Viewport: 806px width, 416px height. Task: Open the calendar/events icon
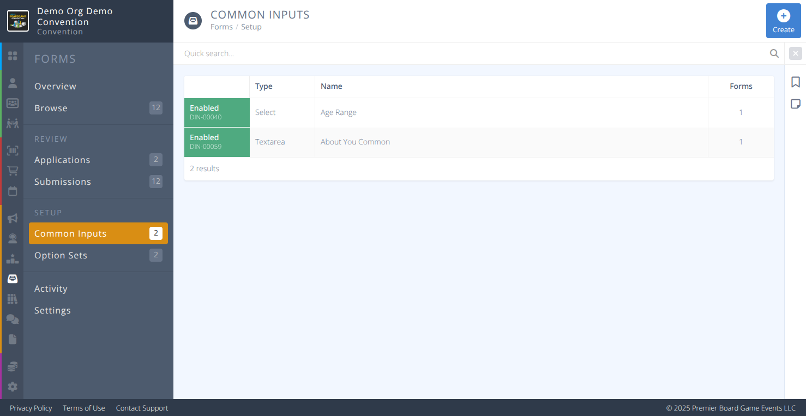(x=13, y=191)
